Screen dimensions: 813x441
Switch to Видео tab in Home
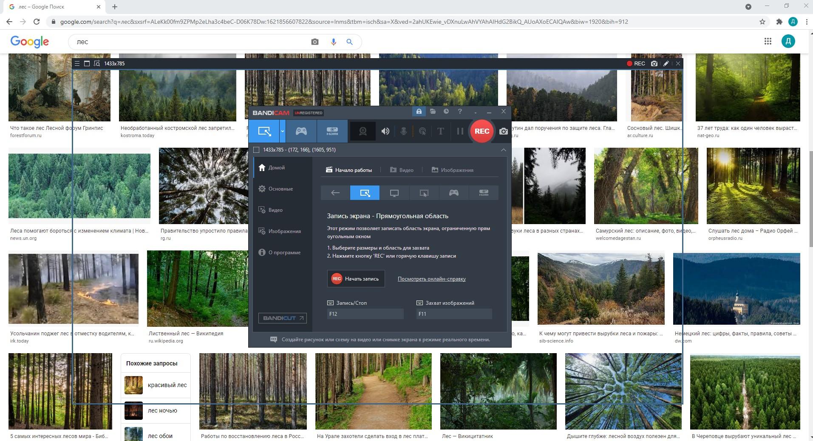coord(402,170)
